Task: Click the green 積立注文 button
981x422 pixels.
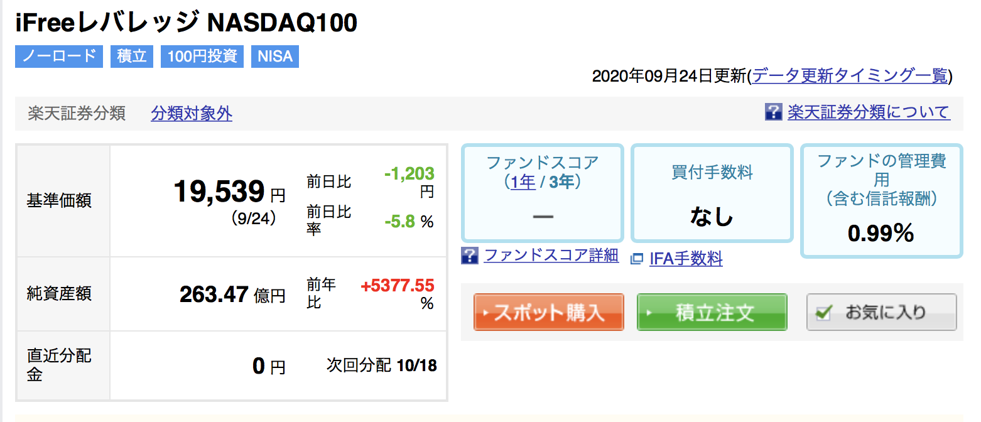Action: [712, 312]
